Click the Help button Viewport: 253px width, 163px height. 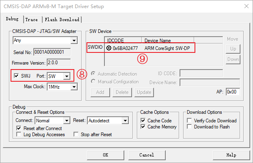tap(231, 155)
